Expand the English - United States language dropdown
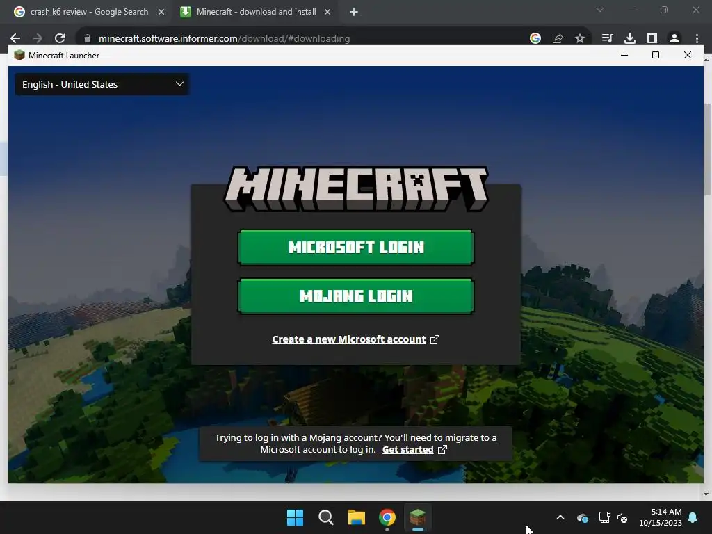 coord(103,84)
